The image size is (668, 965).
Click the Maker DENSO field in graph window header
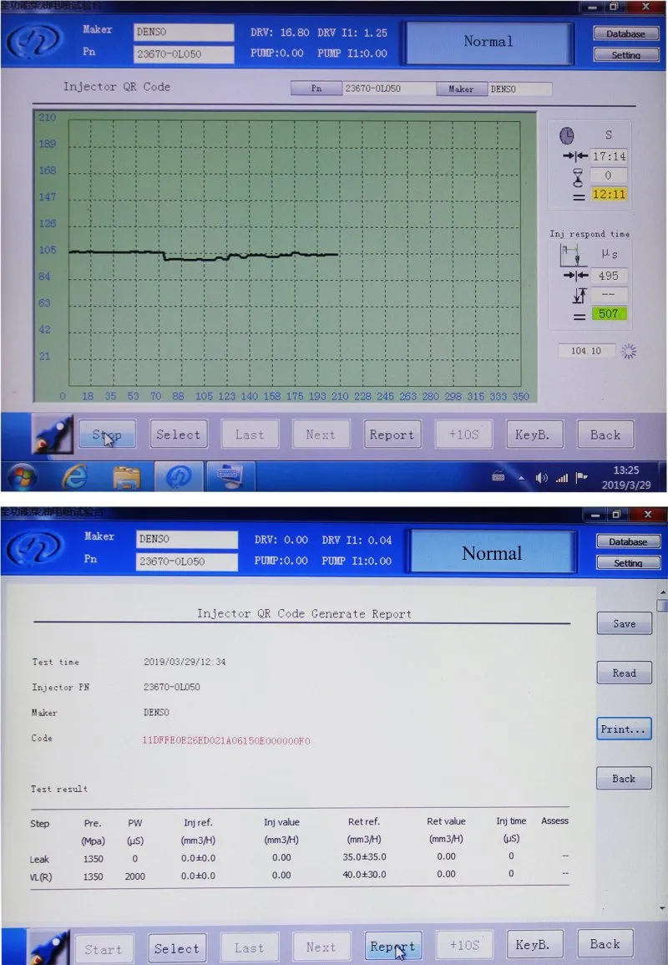tap(184, 32)
